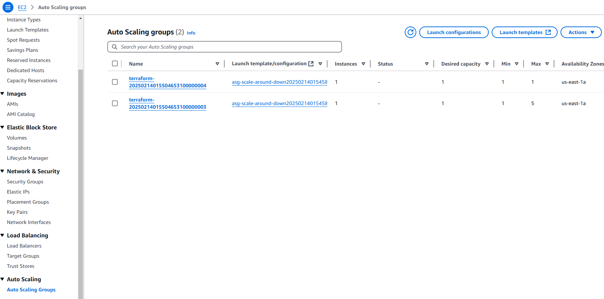Screen dimensions: 604x299
Task: Open Load Balancers from the sidebar
Action: coord(24,246)
